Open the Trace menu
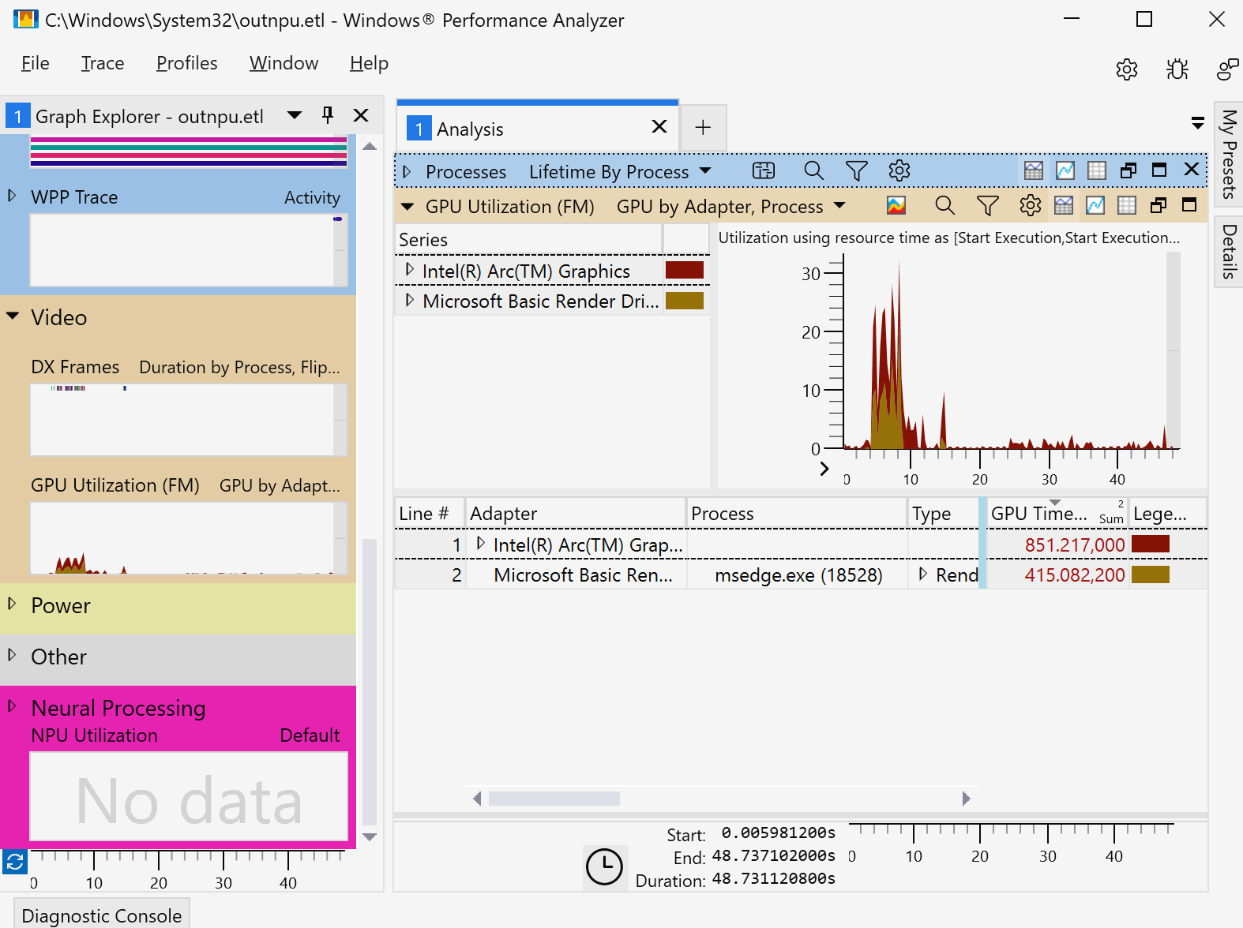This screenshot has width=1243, height=928. (x=103, y=63)
